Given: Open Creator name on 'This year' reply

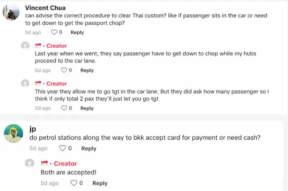Looking at the screenshot, I should pyautogui.click(x=56, y=84).
